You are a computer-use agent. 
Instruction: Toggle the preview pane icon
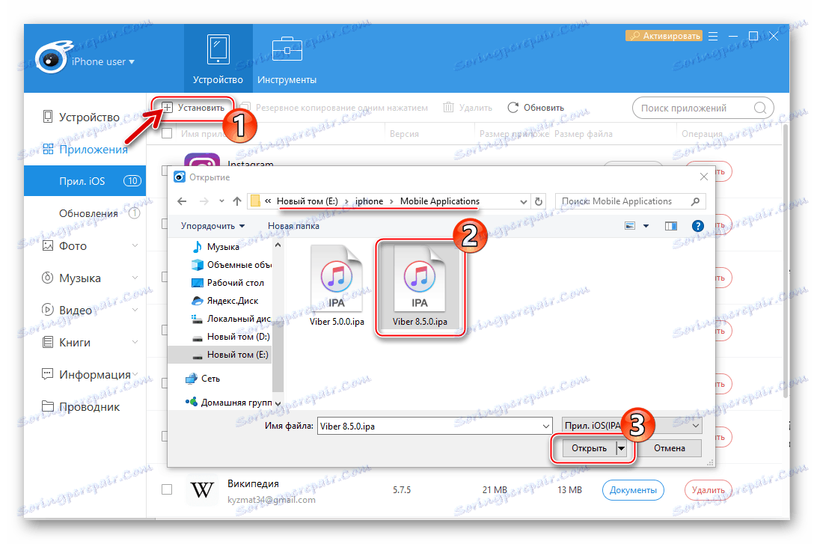(670, 226)
